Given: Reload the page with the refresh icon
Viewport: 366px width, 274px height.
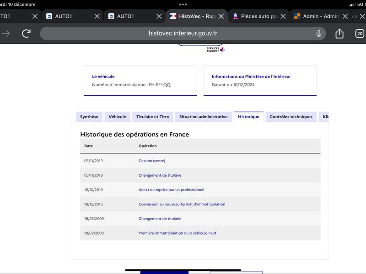Looking at the screenshot, I should click(x=27, y=33).
